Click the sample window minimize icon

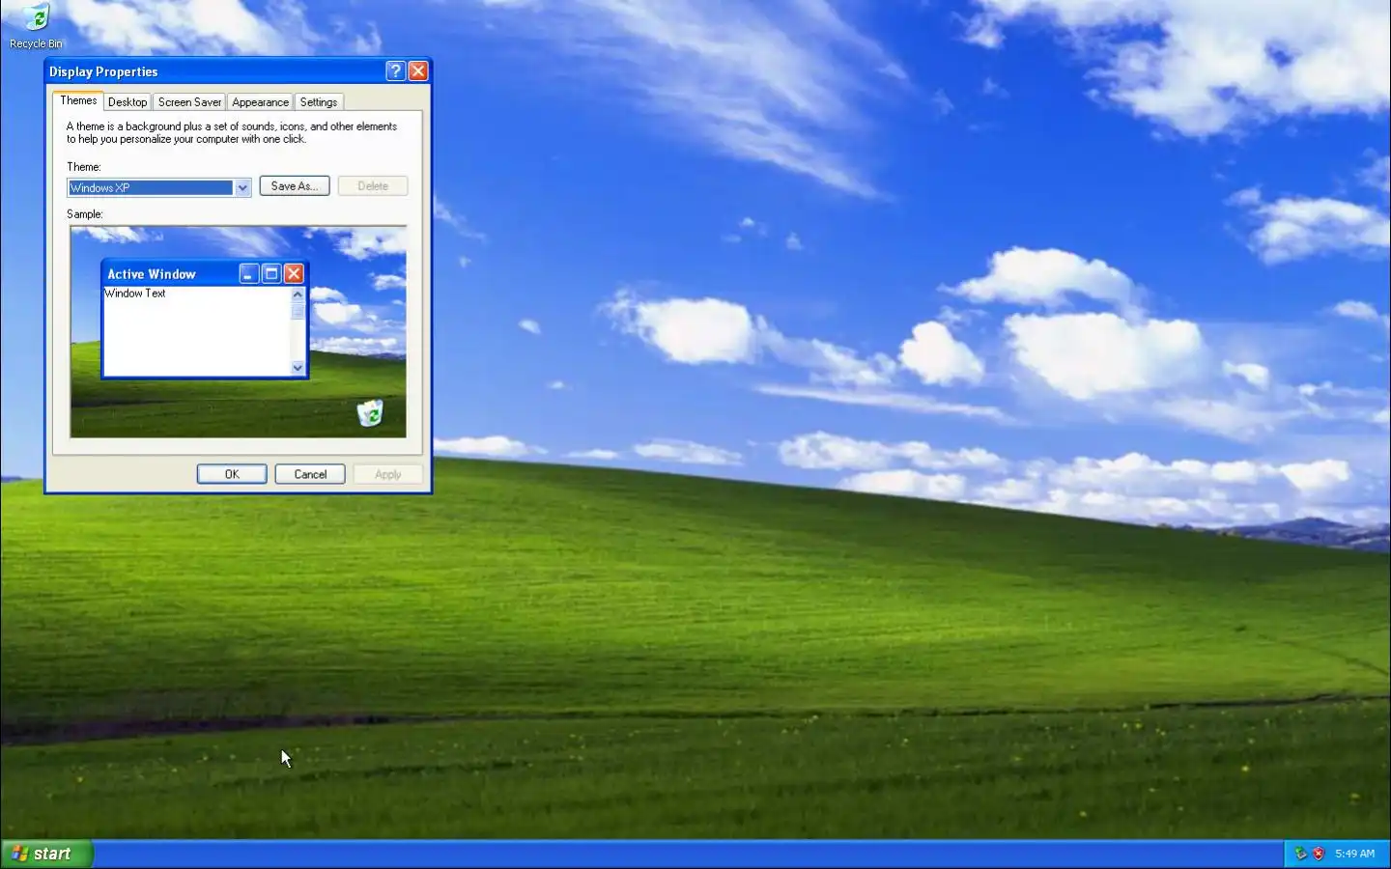(249, 274)
